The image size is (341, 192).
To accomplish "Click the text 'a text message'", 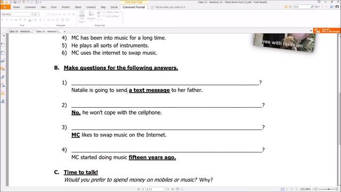I will pos(149,90).
